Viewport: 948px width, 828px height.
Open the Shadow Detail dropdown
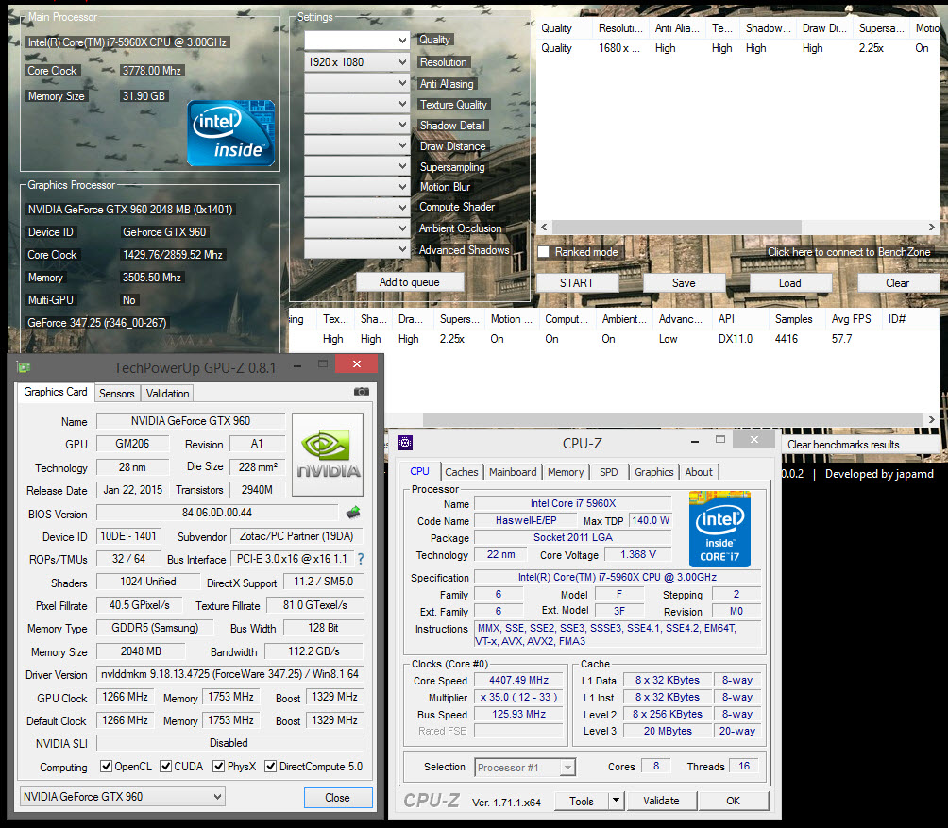[x=357, y=125]
